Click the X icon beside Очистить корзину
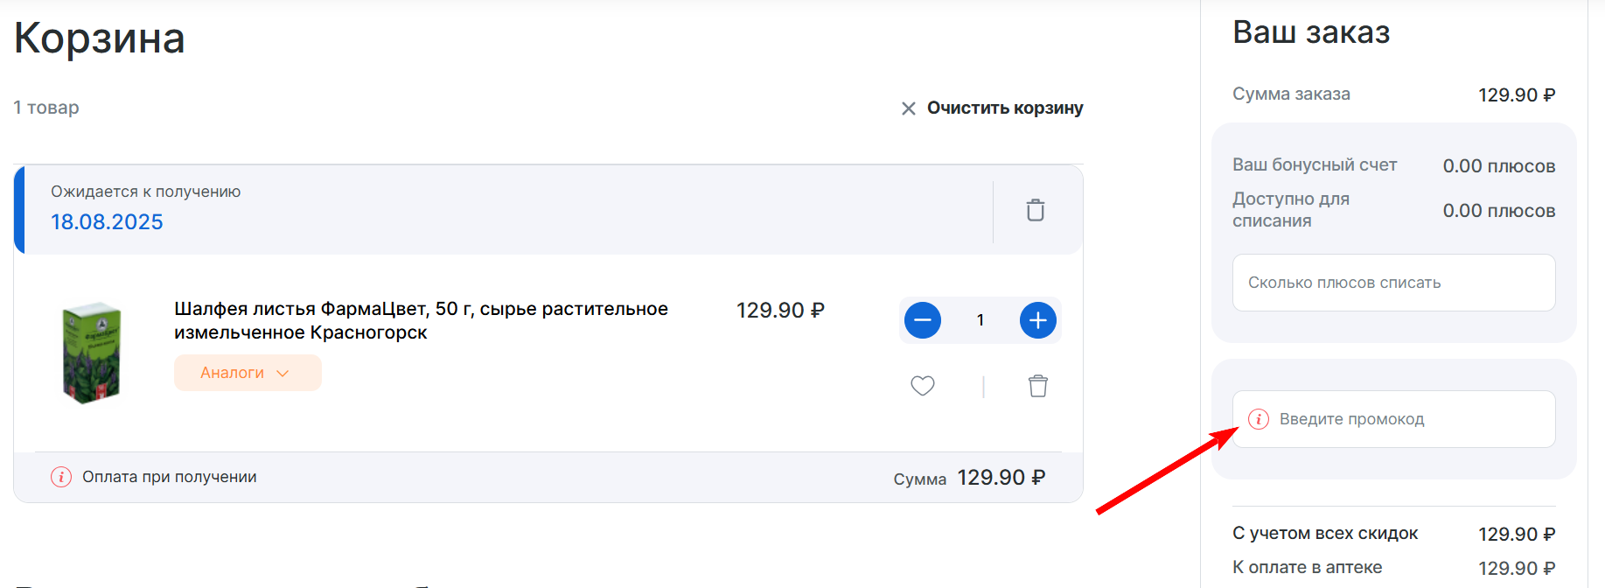This screenshot has width=1605, height=588. click(908, 108)
